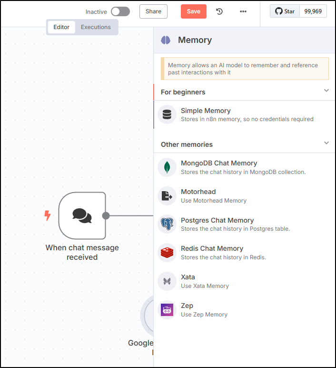This screenshot has width=336, height=368.
Task: Toggle the Inactive workflow switch
Action: [120, 11]
